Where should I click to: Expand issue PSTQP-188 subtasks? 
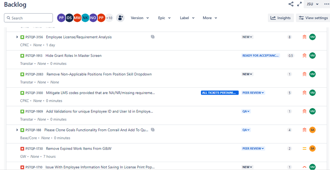[17, 130]
